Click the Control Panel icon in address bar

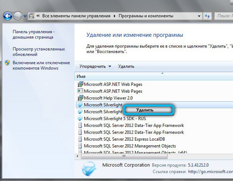[31, 16]
